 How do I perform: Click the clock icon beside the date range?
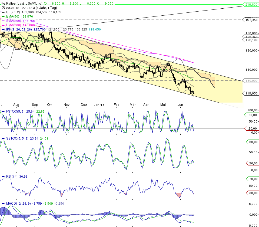(3, 8)
